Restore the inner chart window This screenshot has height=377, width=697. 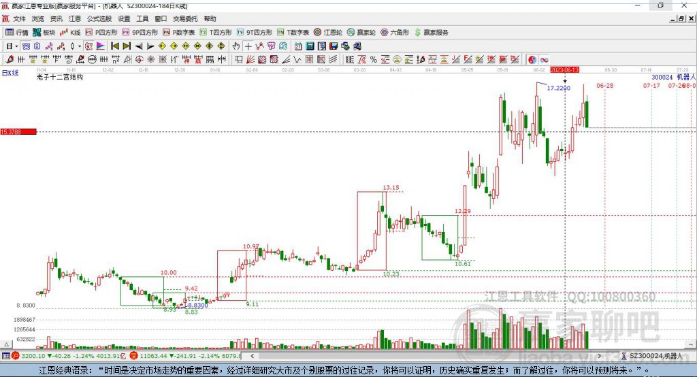pyautogui.click(x=681, y=18)
